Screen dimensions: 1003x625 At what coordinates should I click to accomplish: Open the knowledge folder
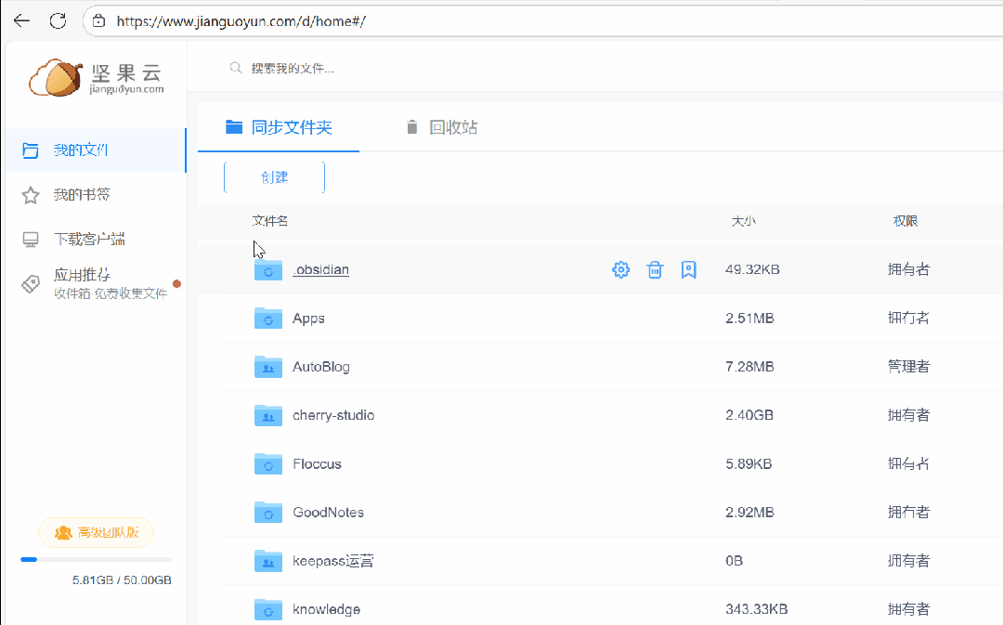coord(326,609)
